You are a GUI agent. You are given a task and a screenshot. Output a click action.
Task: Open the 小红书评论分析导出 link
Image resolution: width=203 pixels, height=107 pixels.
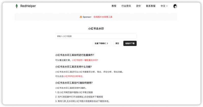click(74, 76)
